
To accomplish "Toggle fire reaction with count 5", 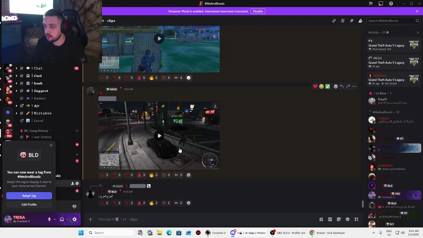I will click(x=153, y=78).
